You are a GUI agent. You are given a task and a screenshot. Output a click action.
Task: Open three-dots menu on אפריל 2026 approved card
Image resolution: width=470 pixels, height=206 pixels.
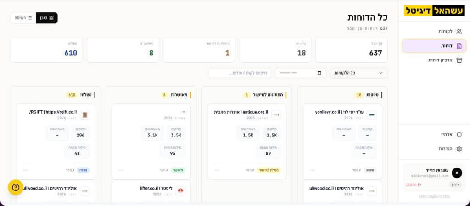pyautogui.click(x=121, y=170)
